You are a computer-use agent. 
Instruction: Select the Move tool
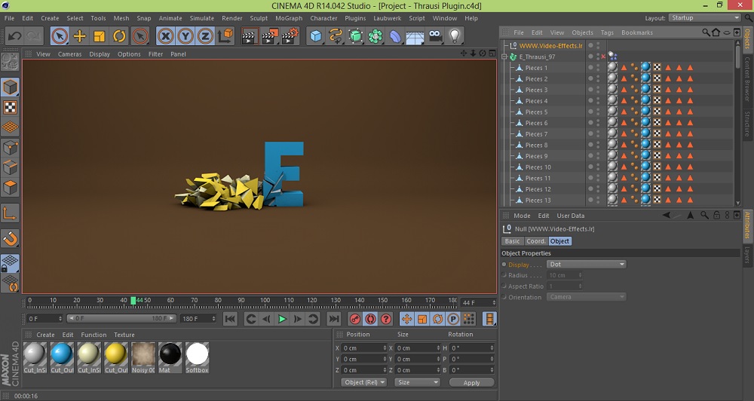click(x=79, y=36)
